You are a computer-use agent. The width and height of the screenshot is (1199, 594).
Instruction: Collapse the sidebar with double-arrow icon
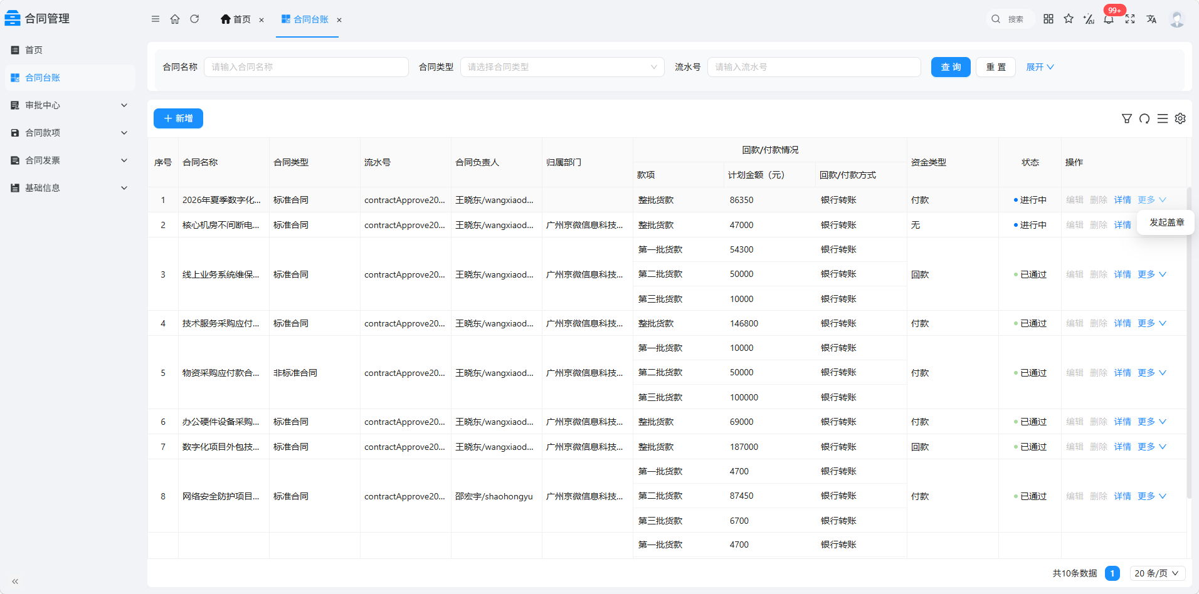(x=15, y=581)
